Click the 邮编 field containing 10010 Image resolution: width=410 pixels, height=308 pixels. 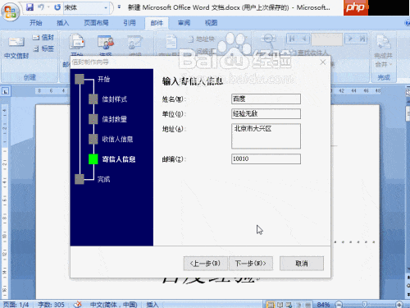[x=266, y=159]
